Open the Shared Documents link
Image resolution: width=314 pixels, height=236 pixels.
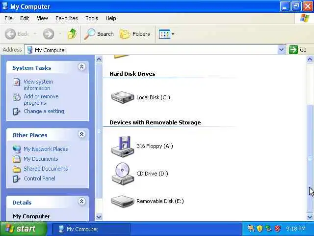[46, 169]
